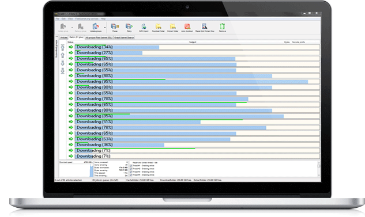The image size is (365, 217).
Task: Click the Update groups toolbar button
Action: [96, 28]
